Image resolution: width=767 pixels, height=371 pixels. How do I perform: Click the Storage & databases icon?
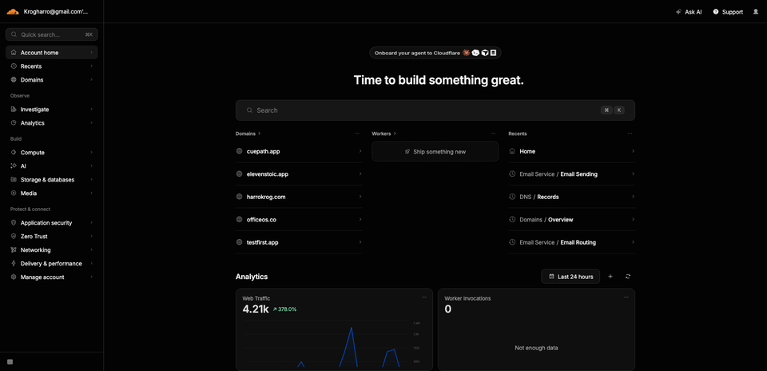[14, 180]
